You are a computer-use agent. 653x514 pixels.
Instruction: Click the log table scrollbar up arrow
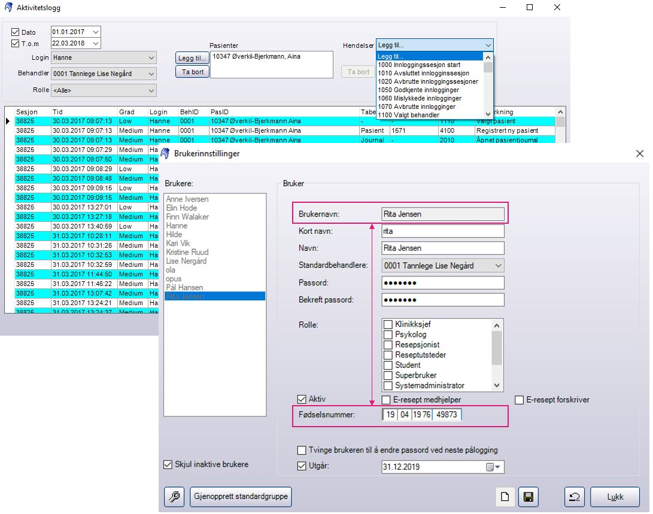[x=561, y=112]
